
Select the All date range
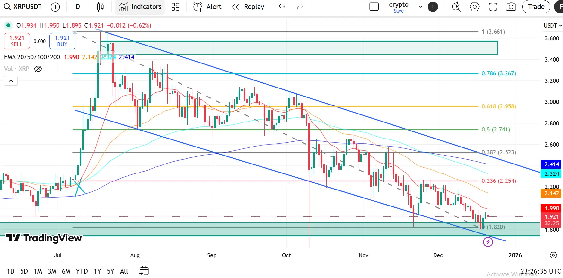click(x=124, y=271)
